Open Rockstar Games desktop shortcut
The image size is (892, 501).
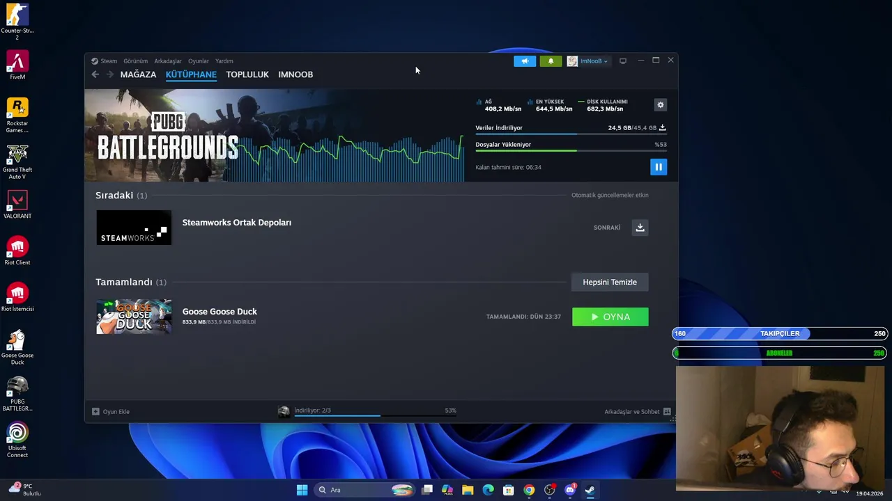(17, 116)
